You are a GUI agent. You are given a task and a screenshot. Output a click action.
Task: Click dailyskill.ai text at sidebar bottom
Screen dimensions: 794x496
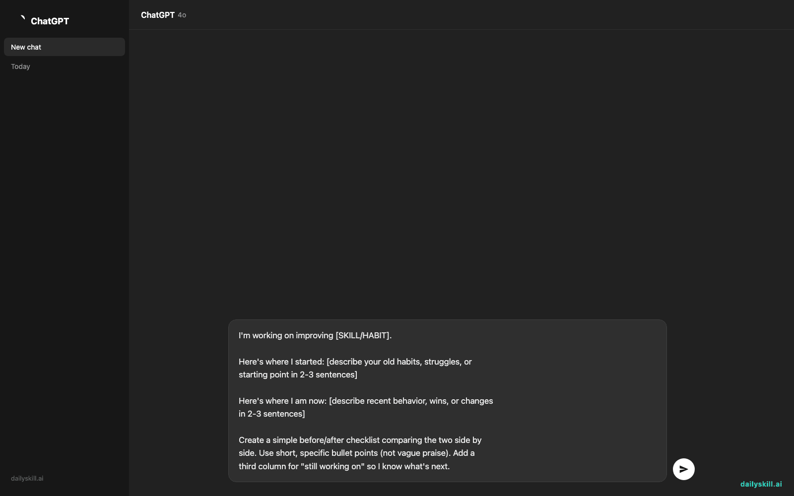(x=27, y=479)
